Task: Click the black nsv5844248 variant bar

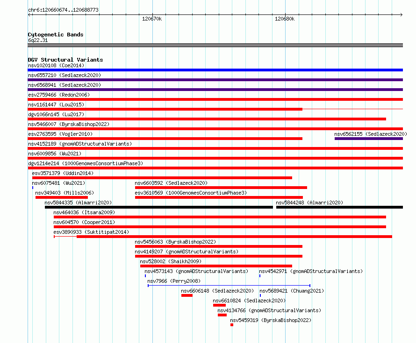Action: pyautogui.click(x=340, y=207)
